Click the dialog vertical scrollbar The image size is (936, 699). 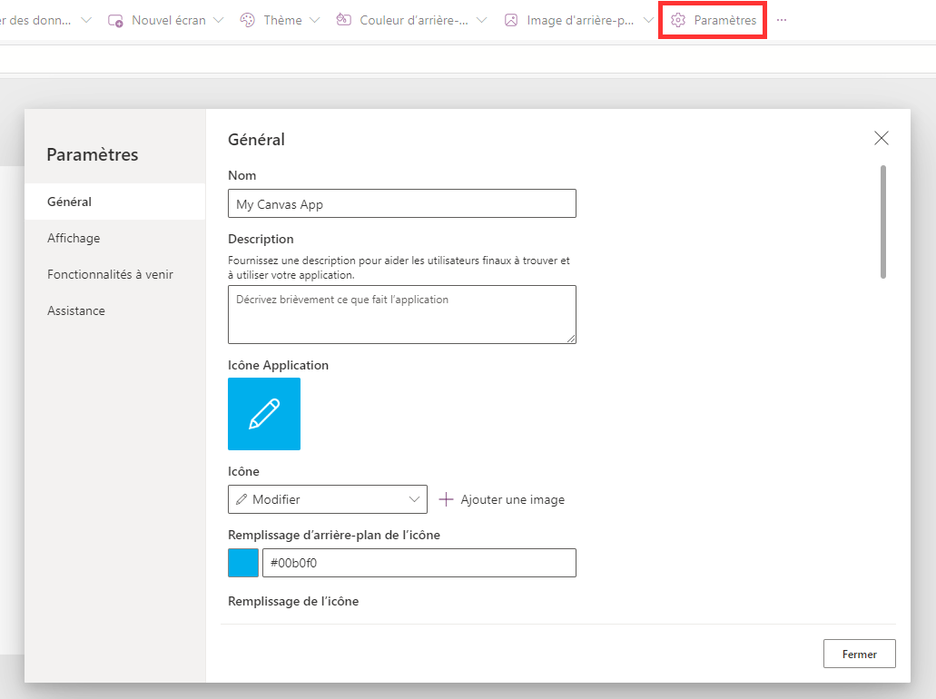[882, 222]
